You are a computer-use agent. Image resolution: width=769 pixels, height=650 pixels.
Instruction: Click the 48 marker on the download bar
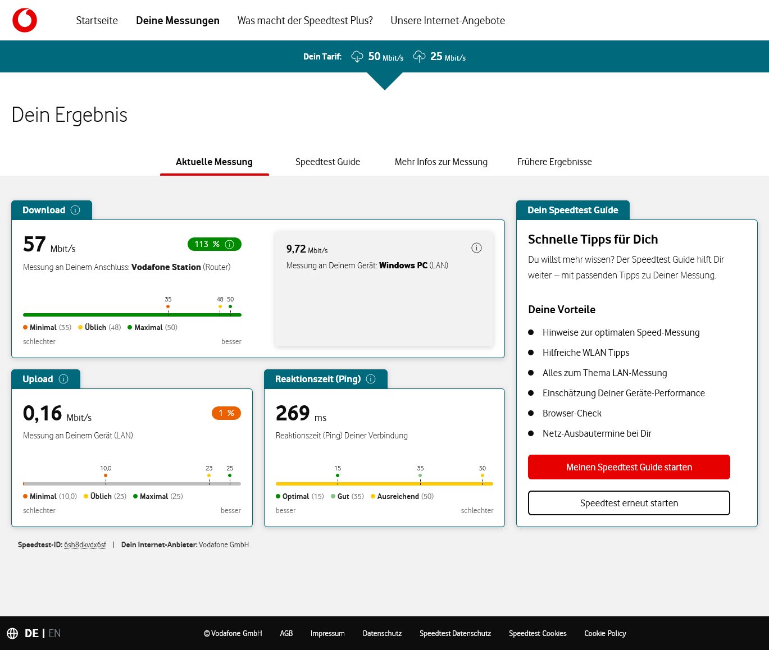pyautogui.click(x=220, y=306)
